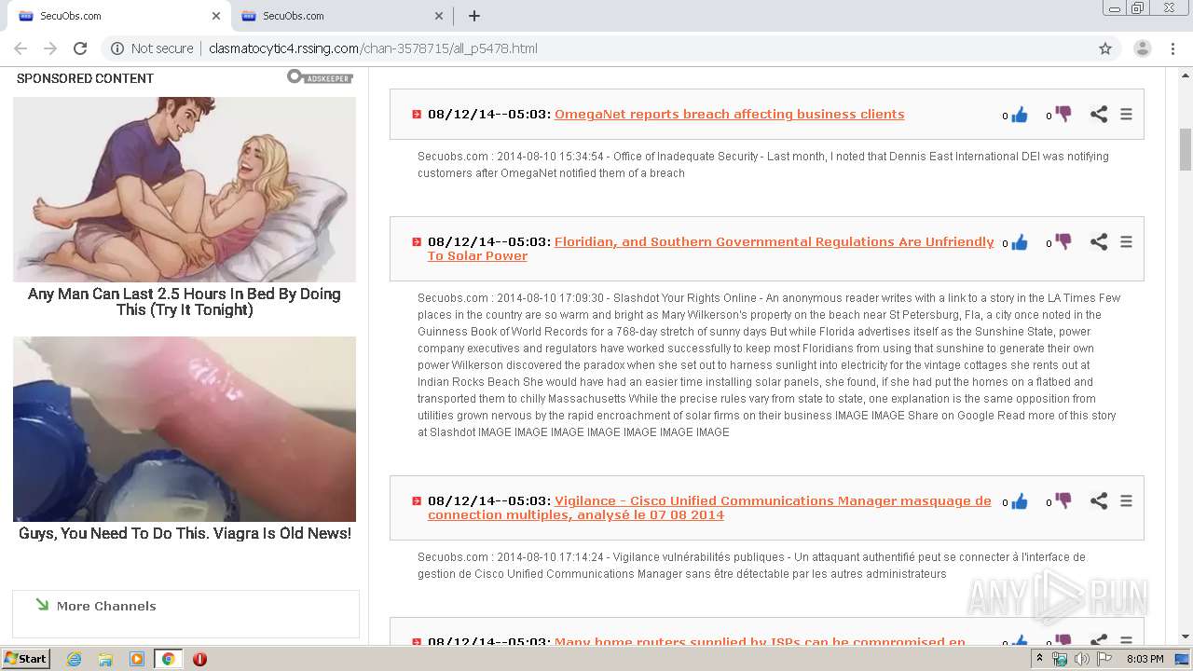The image size is (1193, 671).
Task: Click the AdsKeeper logo
Action: pos(320,77)
